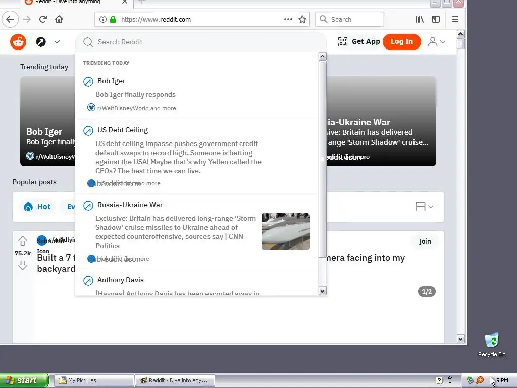Image resolution: width=517 pixels, height=388 pixels.
Task: Click the suggestions dropdown scrollbar thumb
Action: coord(323,159)
